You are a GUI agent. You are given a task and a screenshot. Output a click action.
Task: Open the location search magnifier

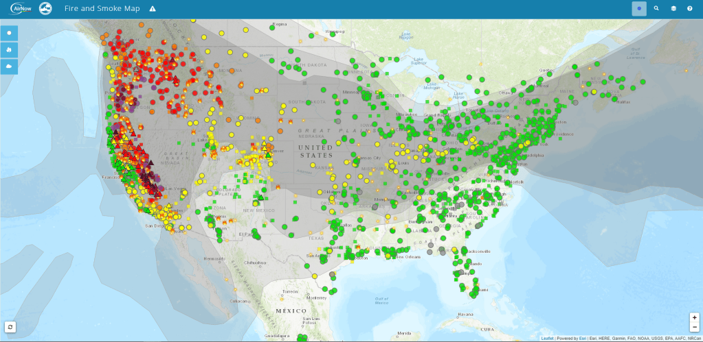656,9
